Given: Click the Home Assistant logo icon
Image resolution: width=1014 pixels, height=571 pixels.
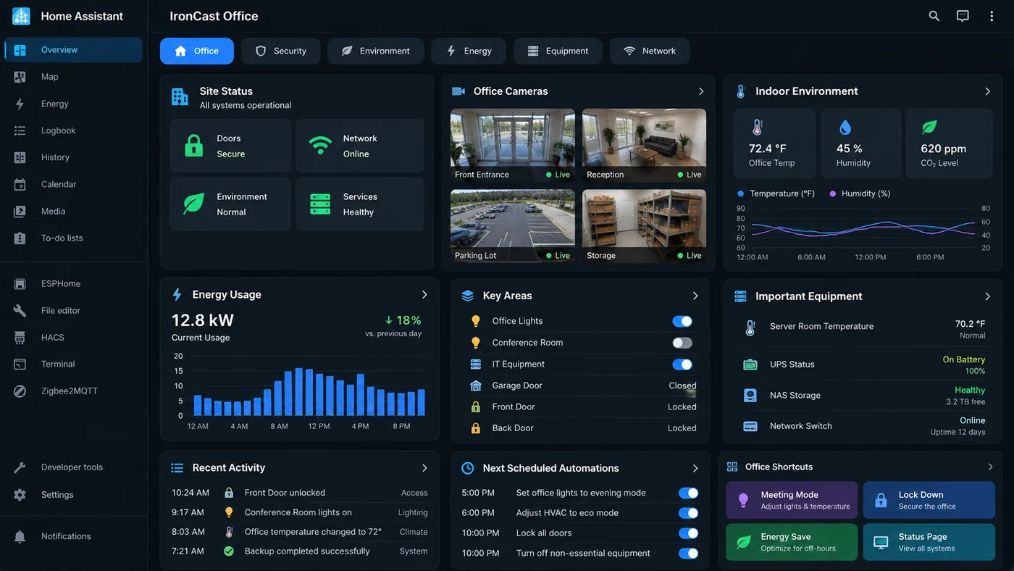Looking at the screenshot, I should [x=21, y=16].
